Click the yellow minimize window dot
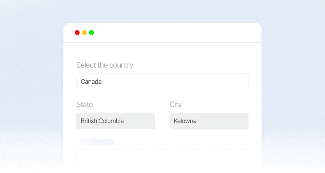Screen dimensions: 325x173 tap(84, 33)
